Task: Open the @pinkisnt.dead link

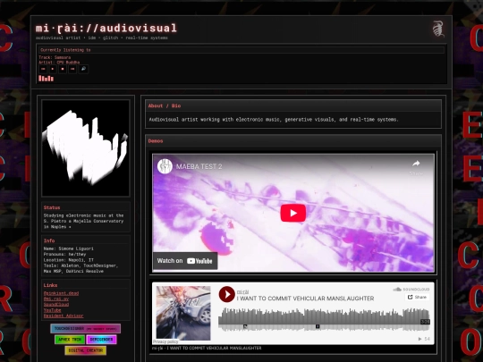Action: coord(61,293)
